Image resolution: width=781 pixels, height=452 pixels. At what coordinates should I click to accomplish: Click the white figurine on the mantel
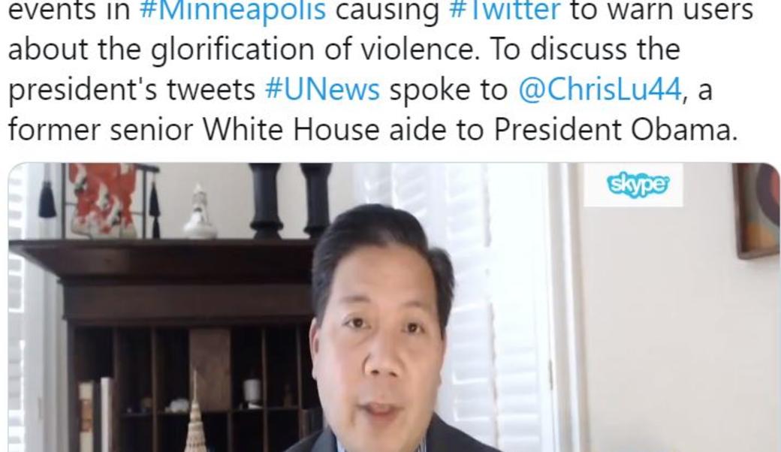(200, 212)
